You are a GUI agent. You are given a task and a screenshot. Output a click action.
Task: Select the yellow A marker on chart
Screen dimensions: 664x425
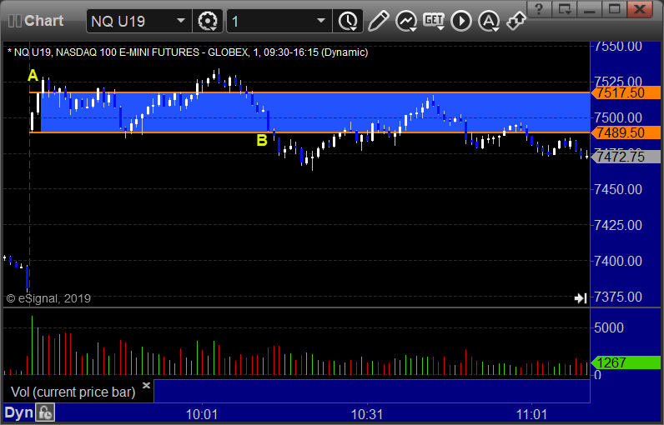(x=33, y=76)
